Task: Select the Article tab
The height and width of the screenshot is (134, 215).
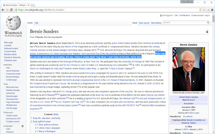Action: tap(30, 23)
